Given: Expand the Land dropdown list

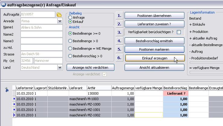Looking at the screenshot, I should click(x=59, y=68).
